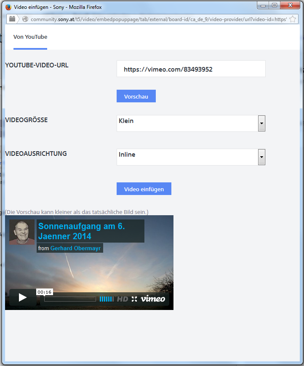Open the Sonnenaufgang am 6. Jaenner 2014 title link

82,231
